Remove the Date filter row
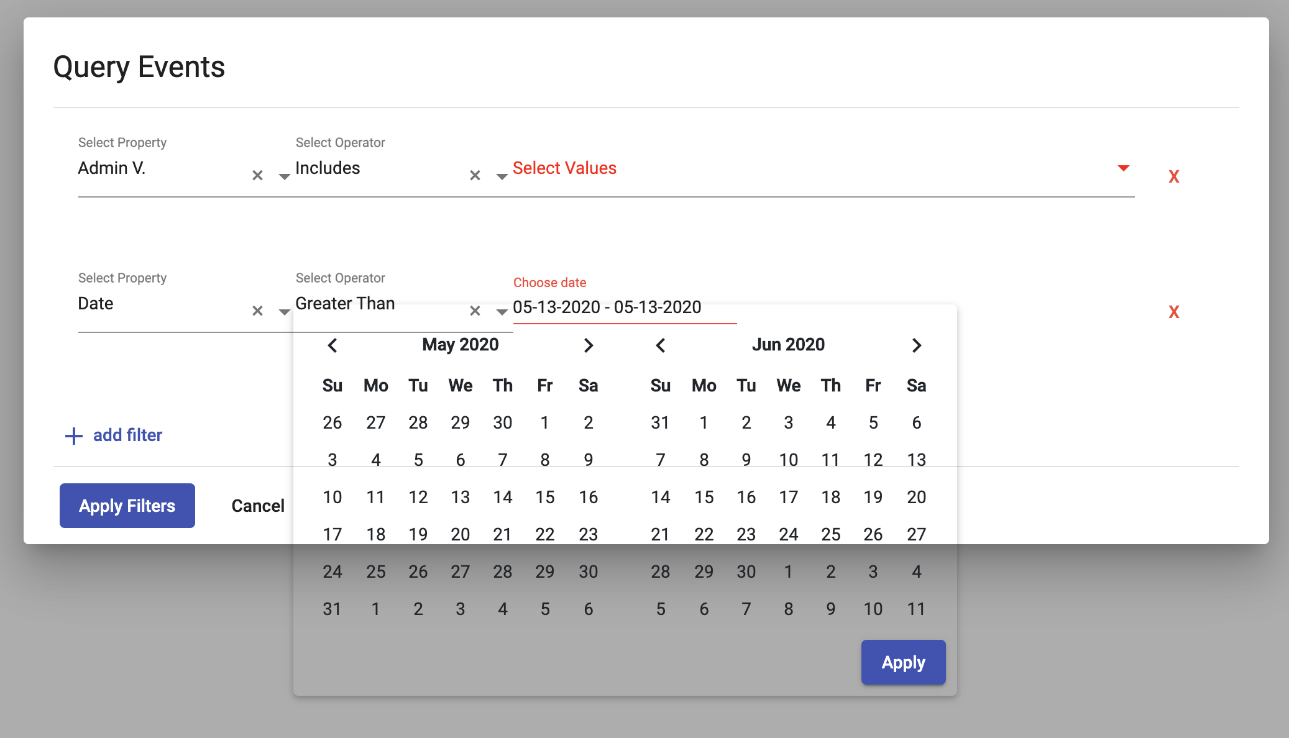This screenshot has height=738, width=1289. pyautogui.click(x=1173, y=312)
